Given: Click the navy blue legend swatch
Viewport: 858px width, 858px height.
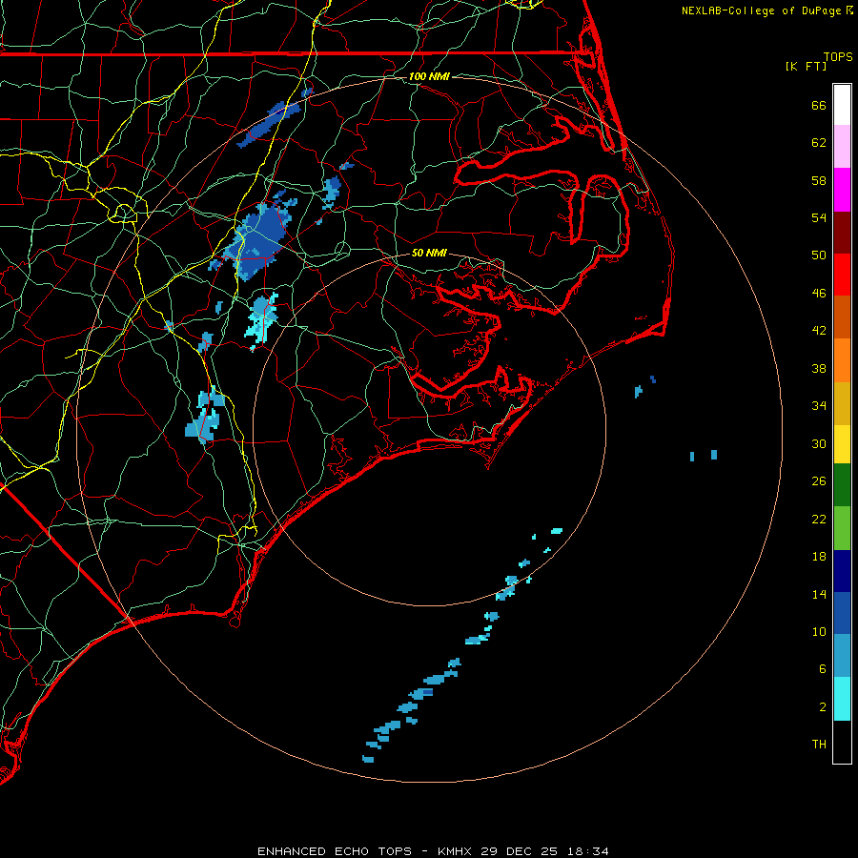Looking at the screenshot, I should tap(842, 571).
